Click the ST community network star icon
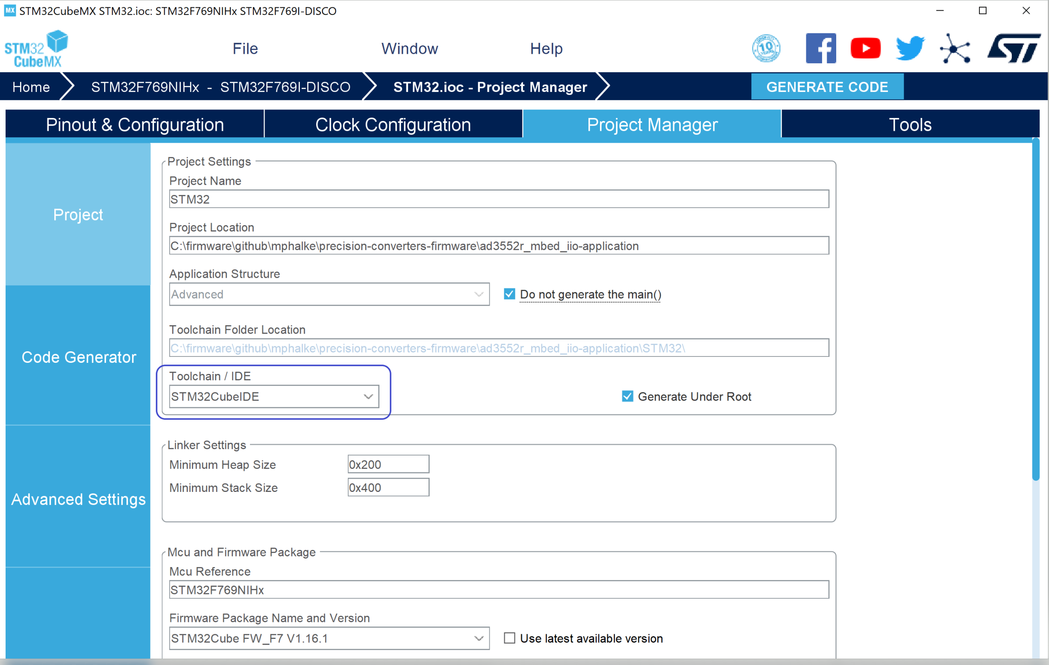The image size is (1049, 665). point(955,48)
